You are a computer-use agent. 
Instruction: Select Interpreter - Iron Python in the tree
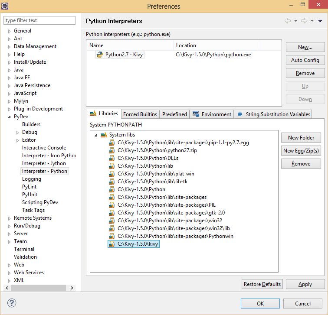(49, 156)
